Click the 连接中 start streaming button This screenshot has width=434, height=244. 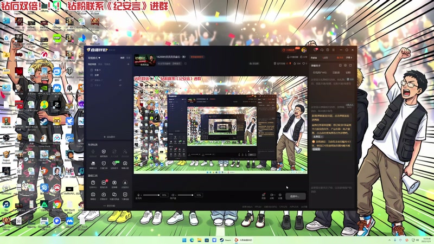295,196
